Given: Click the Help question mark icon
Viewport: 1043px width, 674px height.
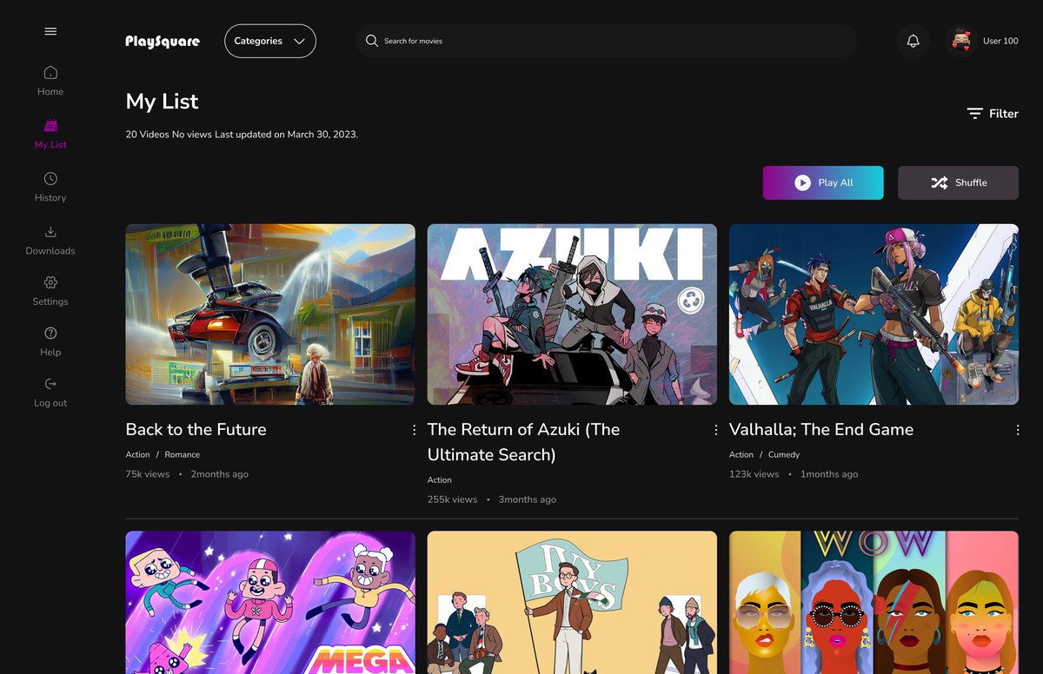Looking at the screenshot, I should pos(50,333).
